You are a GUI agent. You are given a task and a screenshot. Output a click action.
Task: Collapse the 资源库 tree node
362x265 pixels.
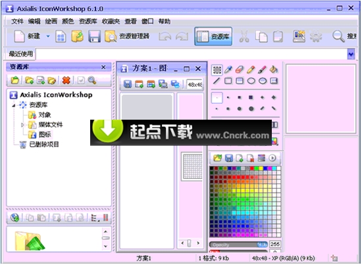[x=14, y=105]
